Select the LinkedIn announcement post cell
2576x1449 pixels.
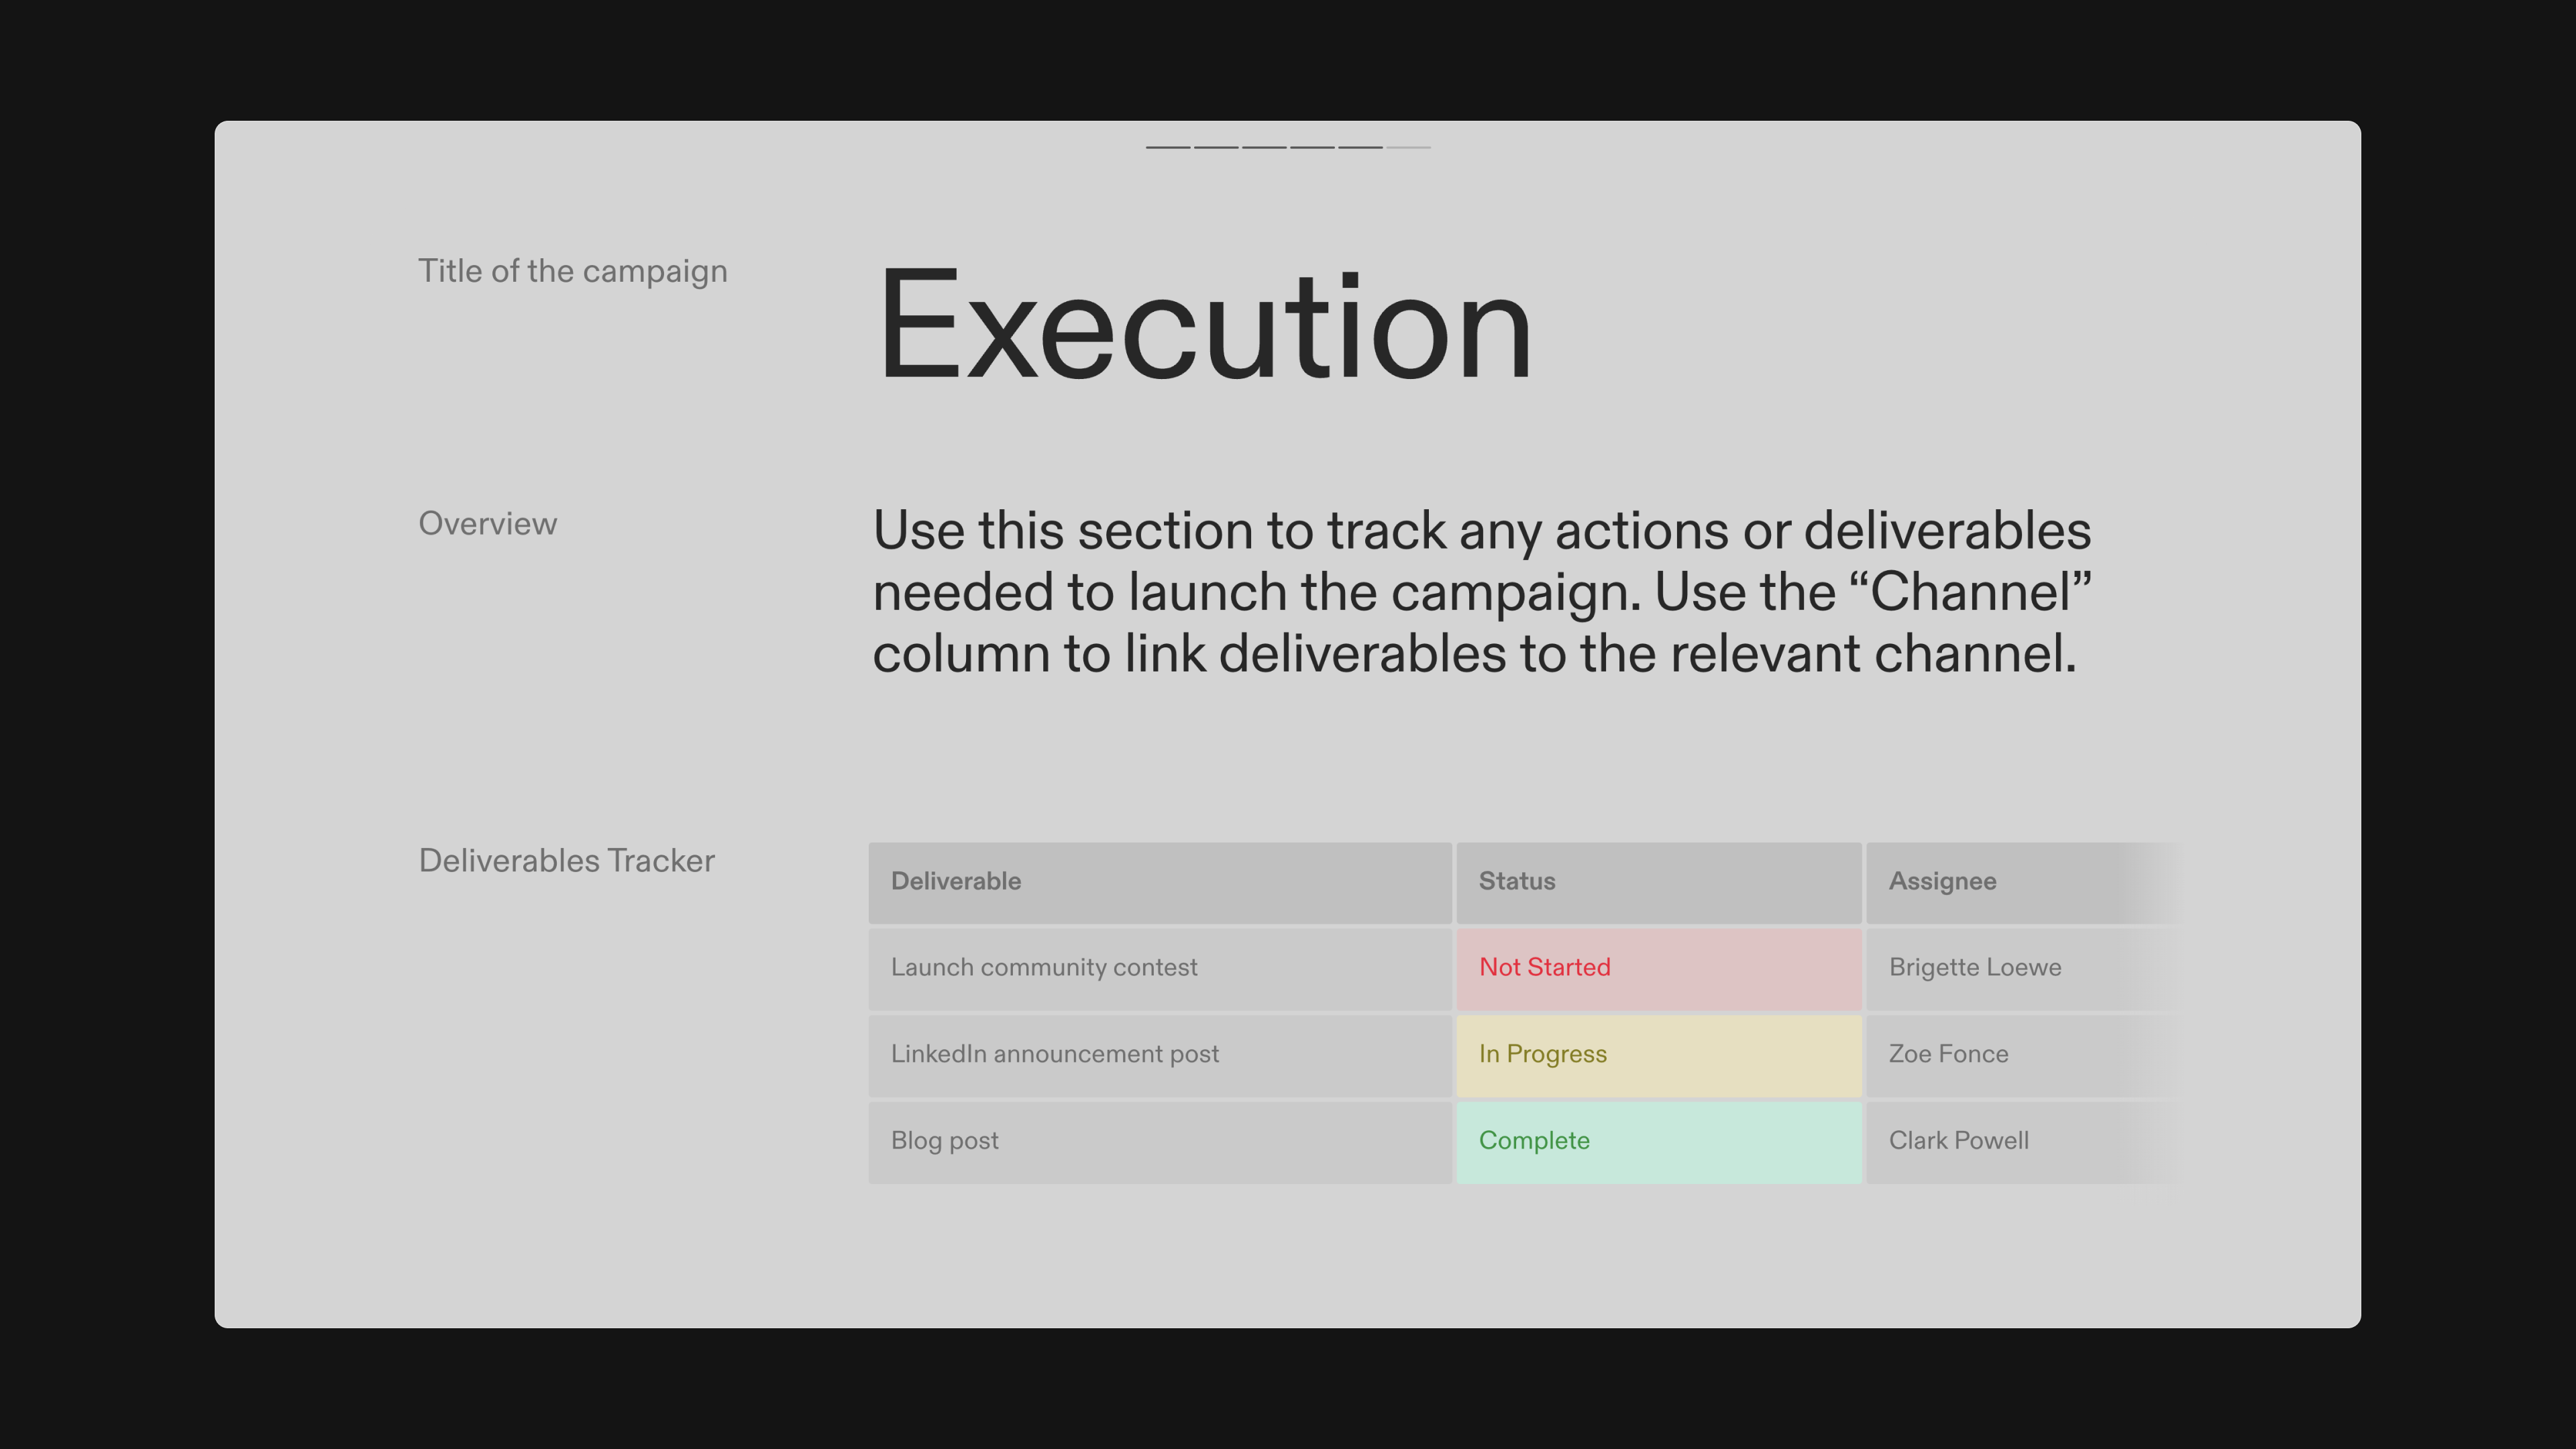[1159, 1055]
